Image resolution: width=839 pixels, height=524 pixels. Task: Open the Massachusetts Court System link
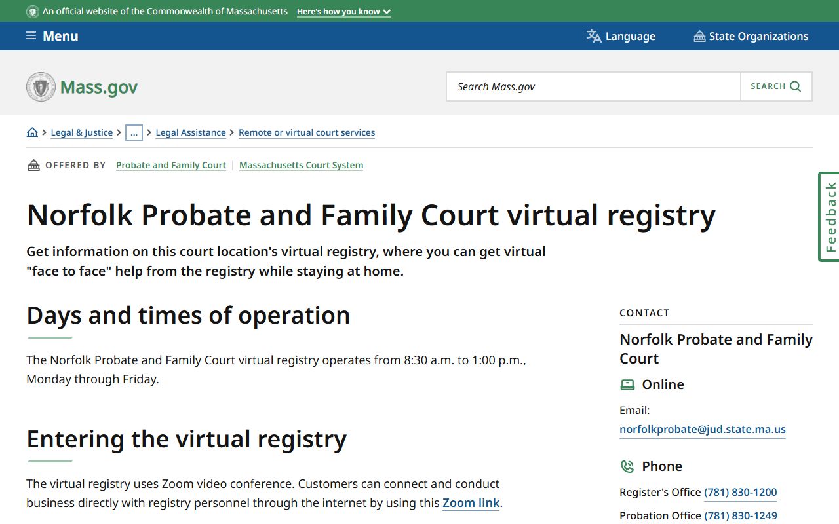302,165
